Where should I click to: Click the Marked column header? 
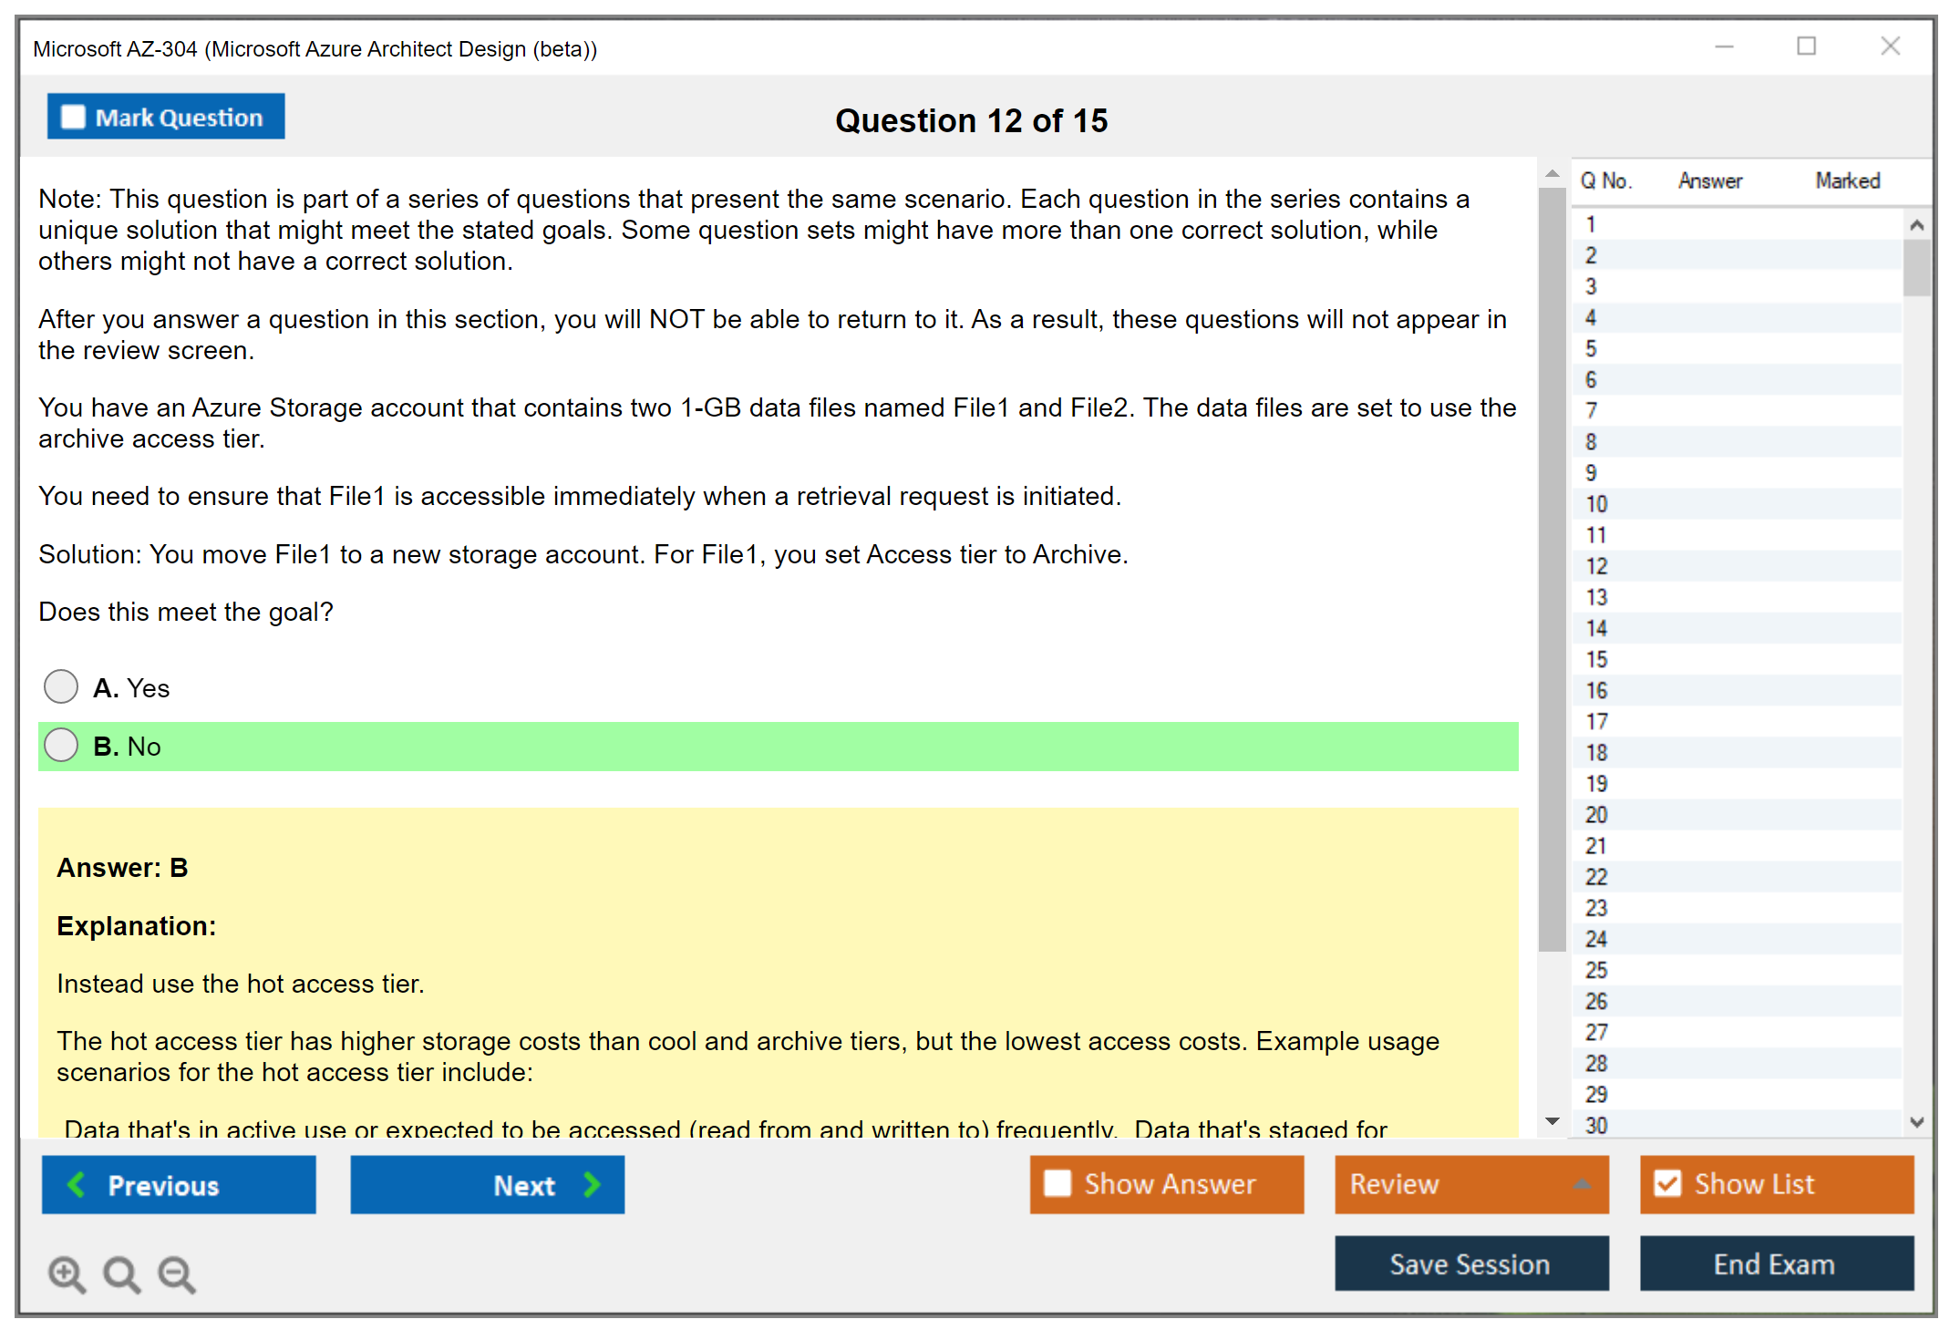coord(1847,180)
